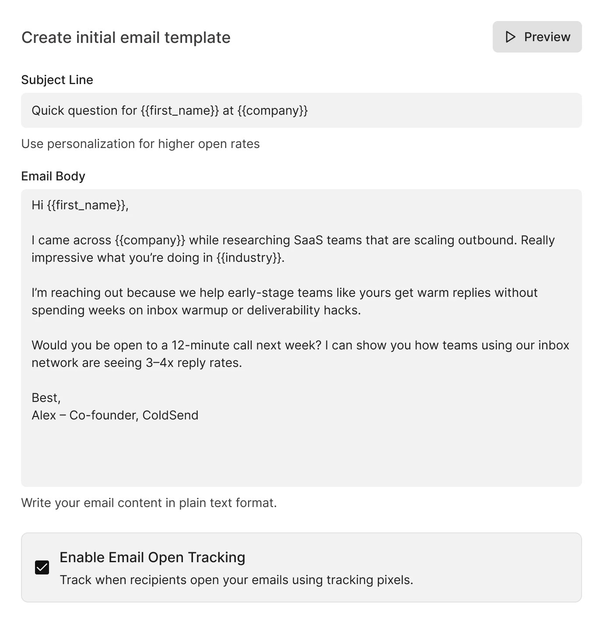Place cursor after "Best," in email body

[62, 398]
